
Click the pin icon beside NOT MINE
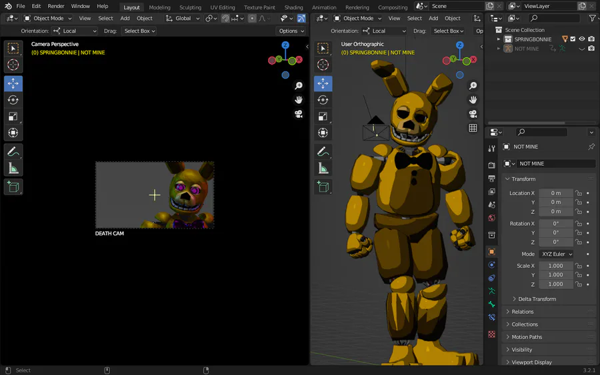click(591, 147)
